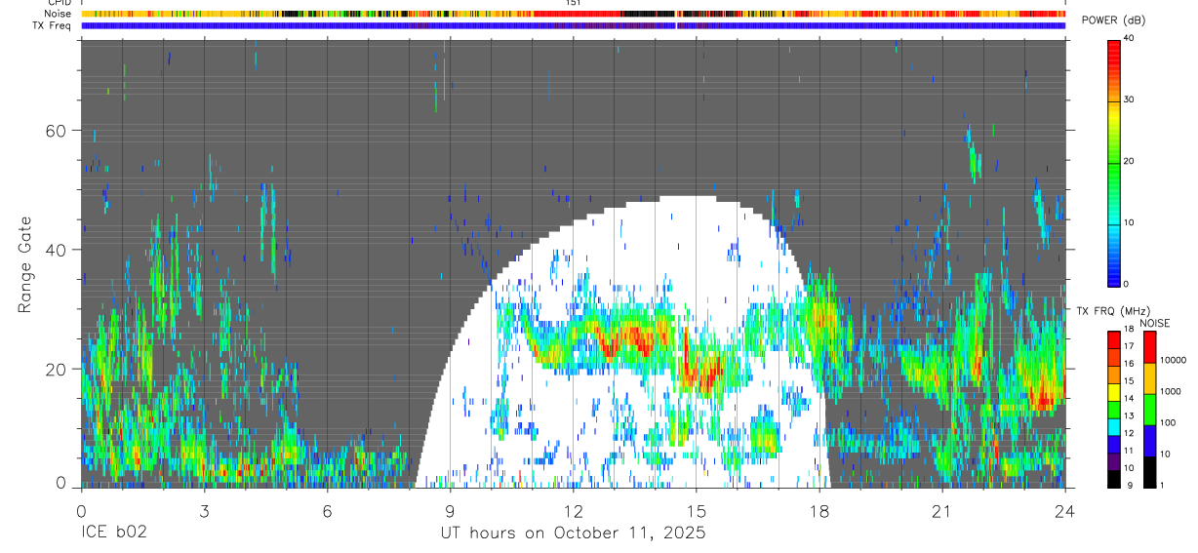Click the "24" tick on the UT hours axis
The height and width of the screenshot is (553, 1198).
(x=1065, y=509)
